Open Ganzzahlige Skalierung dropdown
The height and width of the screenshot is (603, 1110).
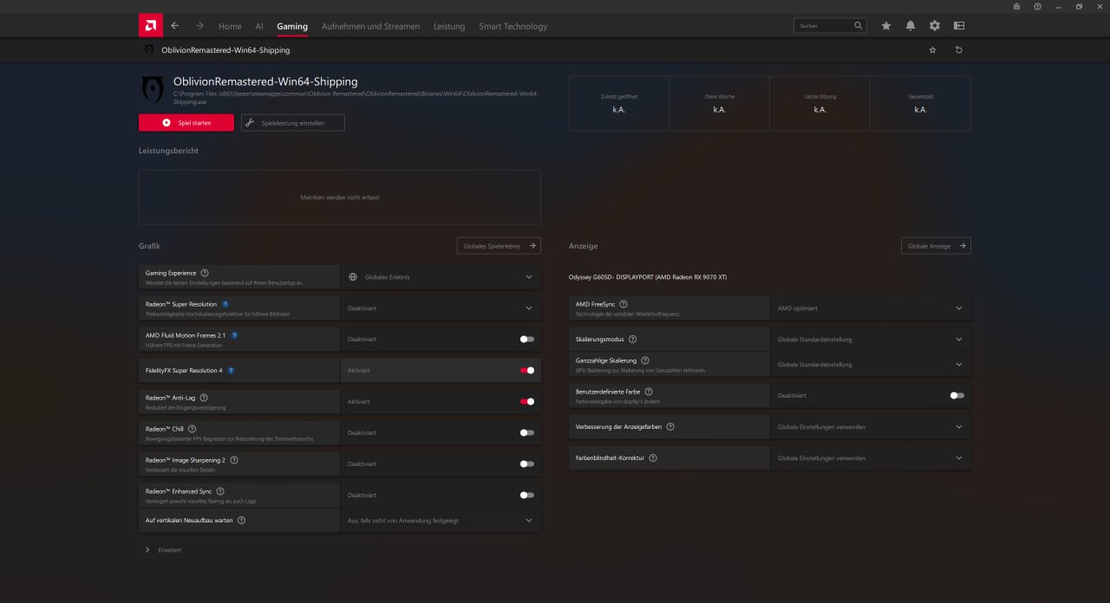pos(871,365)
